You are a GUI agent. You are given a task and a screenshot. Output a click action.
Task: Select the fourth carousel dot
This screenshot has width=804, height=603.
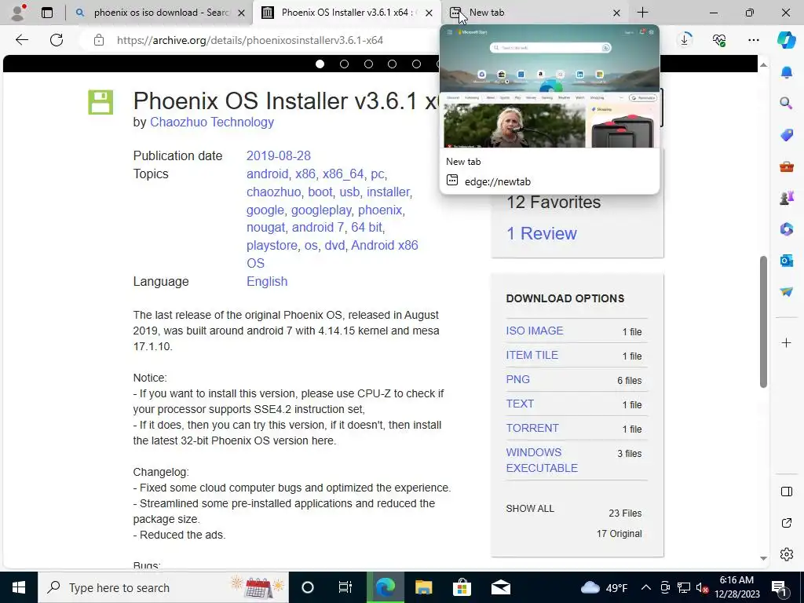point(393,64)
